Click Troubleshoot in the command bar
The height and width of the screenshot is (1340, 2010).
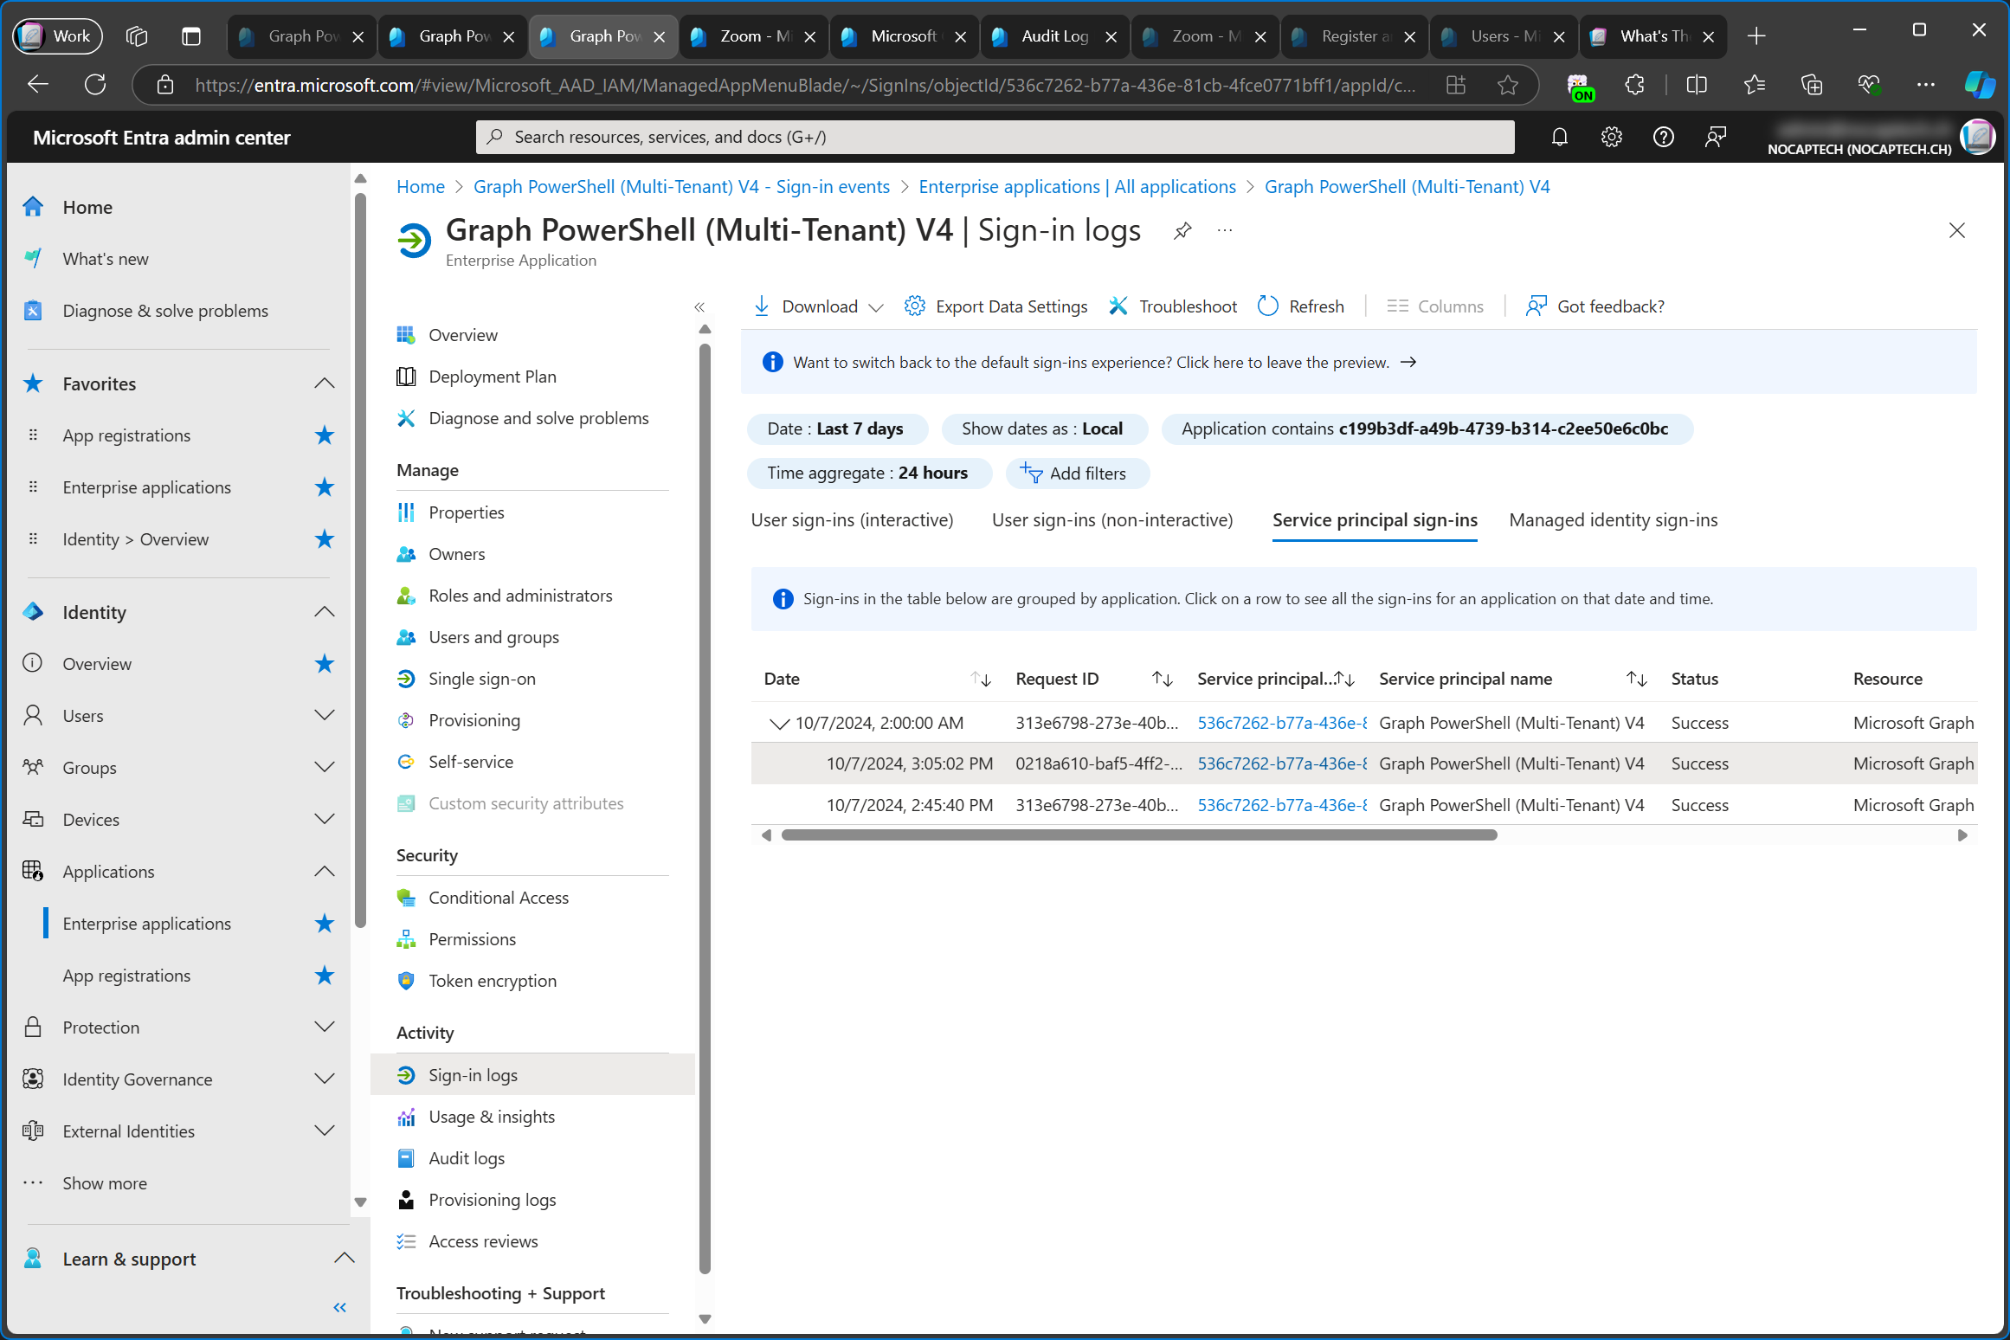pos(1173,306)
